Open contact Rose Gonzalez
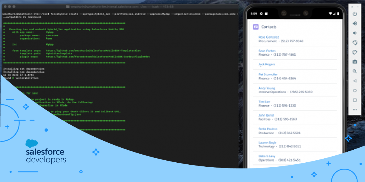The image size is (365, 182). 269,37
